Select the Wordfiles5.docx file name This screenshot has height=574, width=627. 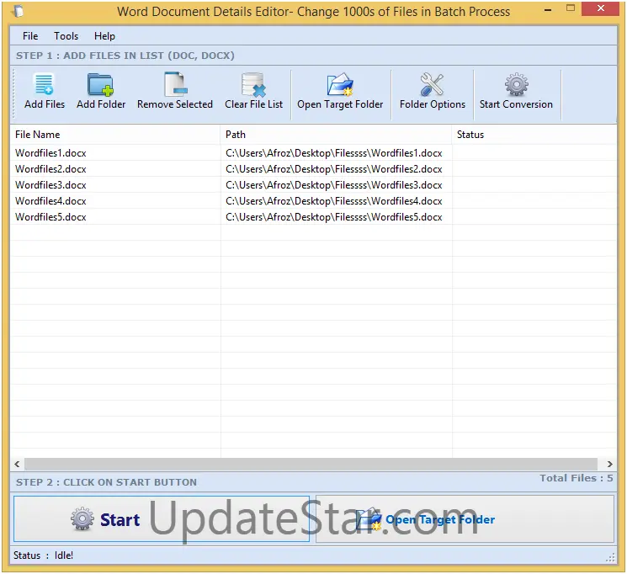point(50,217)
